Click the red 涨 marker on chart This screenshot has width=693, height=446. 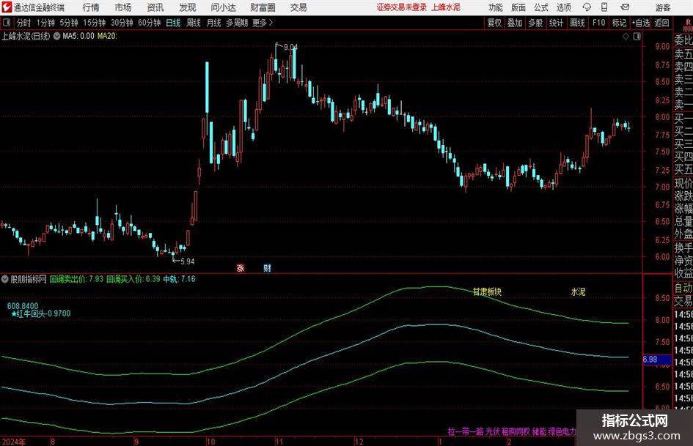coord(241,267)
